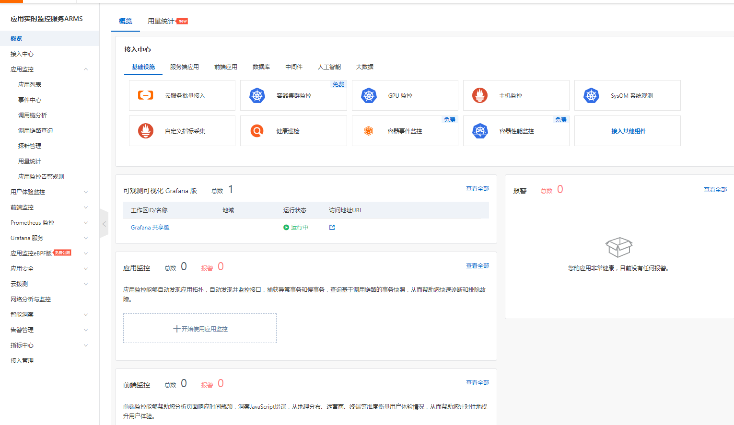Click the green 运行中 status icon
734x425 pixels.
coord(286,228)
